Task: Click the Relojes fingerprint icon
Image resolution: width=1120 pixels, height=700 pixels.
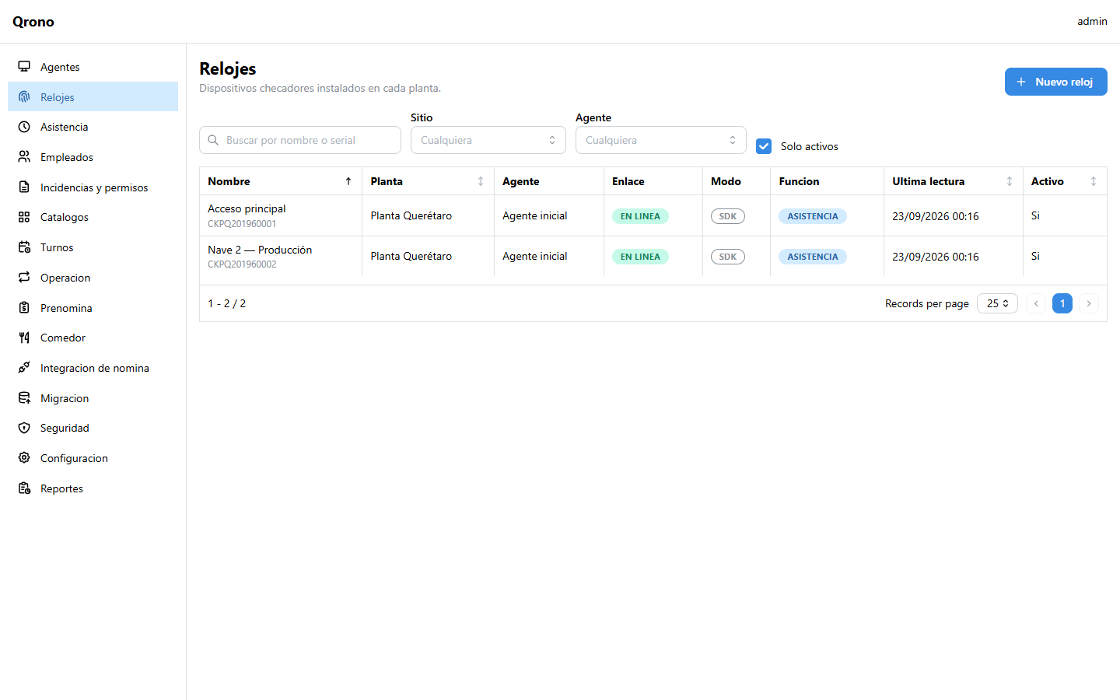Action: [x=24, y=97]
